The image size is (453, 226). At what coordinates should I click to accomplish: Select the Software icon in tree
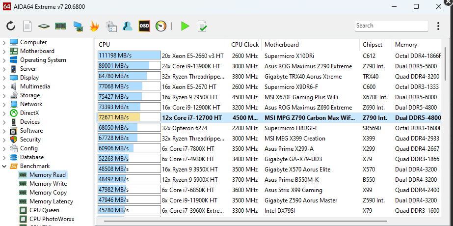(14, 131)
